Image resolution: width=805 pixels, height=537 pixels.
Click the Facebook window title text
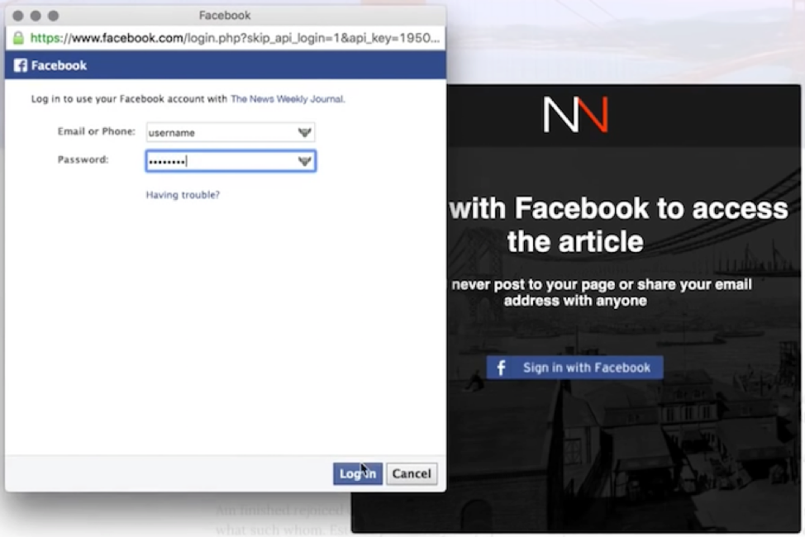[225, 16]
